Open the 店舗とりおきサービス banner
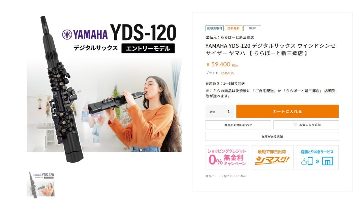 317,158
